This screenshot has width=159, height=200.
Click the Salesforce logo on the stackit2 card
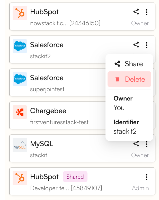click(20, 46)
